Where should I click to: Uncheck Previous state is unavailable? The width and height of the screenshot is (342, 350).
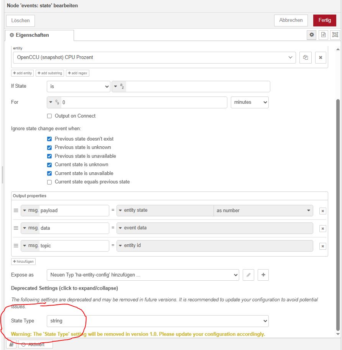[x=49, y=156]
